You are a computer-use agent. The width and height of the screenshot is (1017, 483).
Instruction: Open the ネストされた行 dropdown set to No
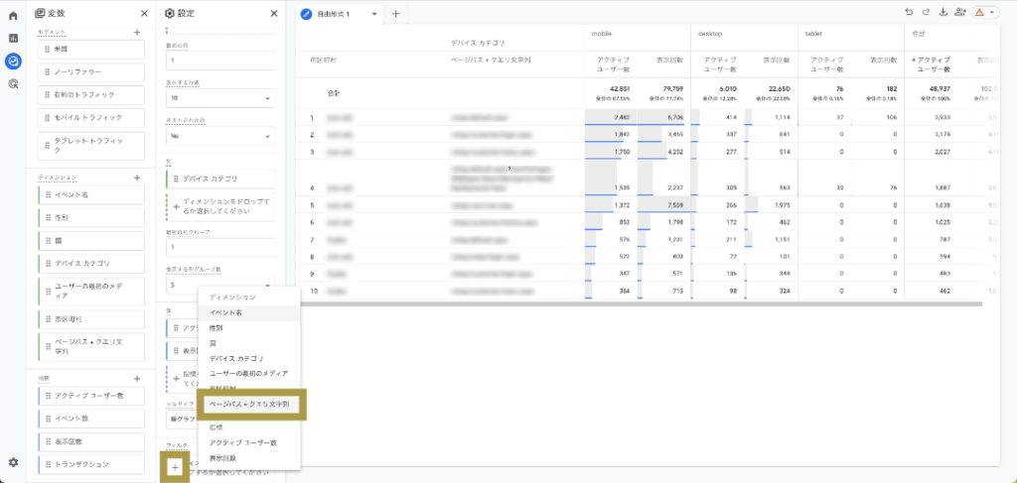220,137
